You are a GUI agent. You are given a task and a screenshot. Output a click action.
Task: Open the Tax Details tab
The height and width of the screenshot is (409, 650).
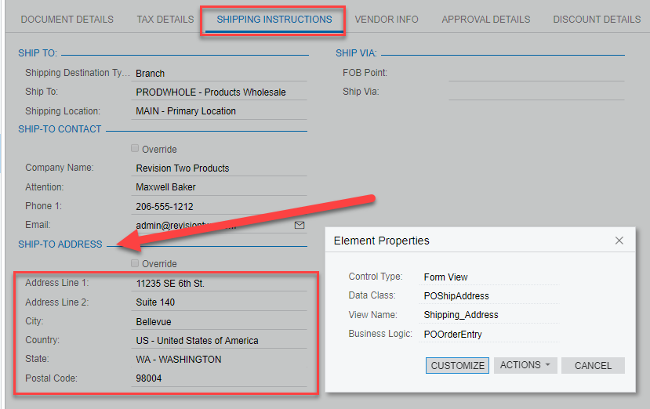click(x=165, y=20)
